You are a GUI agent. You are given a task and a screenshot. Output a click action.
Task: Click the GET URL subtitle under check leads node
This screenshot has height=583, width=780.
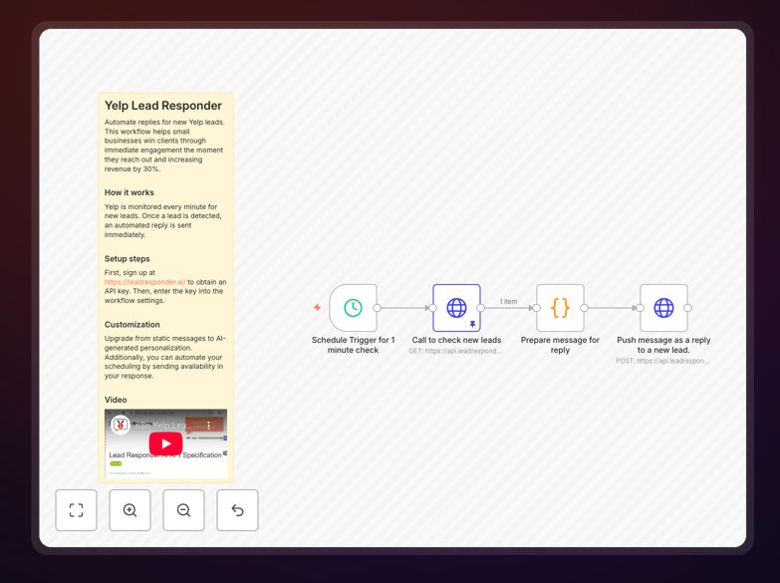(455, 351)
